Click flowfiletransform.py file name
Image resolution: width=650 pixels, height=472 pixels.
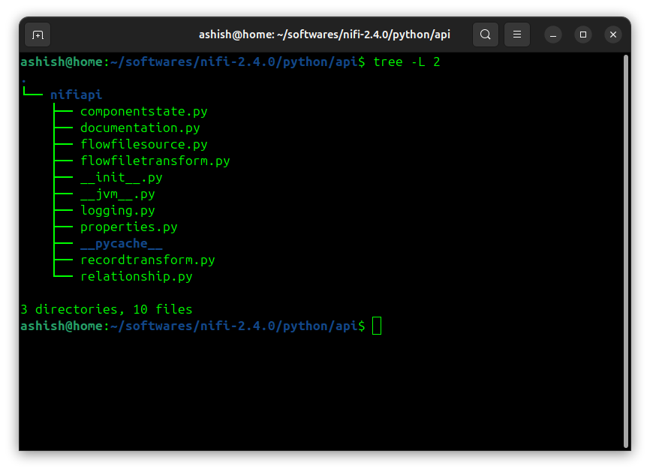tap(155, 161)
